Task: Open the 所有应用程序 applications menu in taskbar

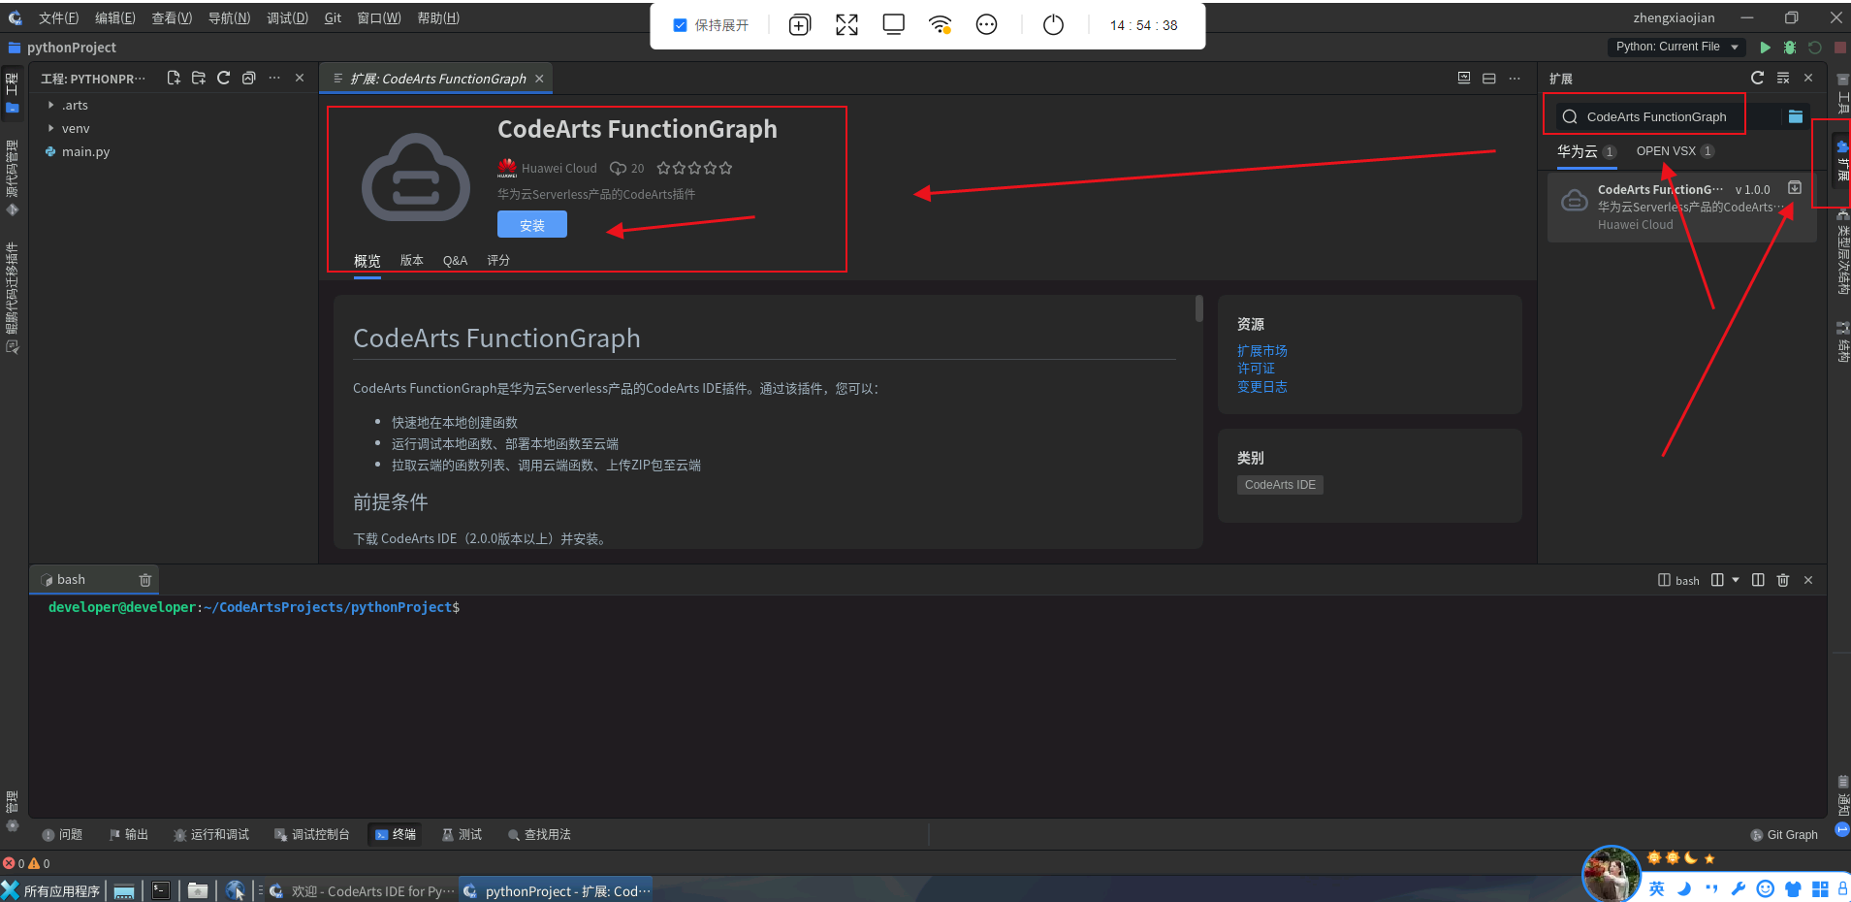Action: tap(51, 890)
